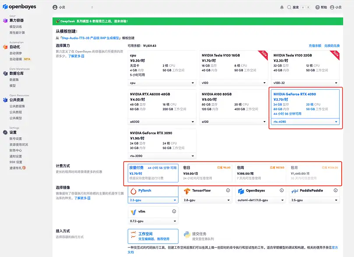
Task: Click the search magnifier icon
Action: (x=289, y=7)
